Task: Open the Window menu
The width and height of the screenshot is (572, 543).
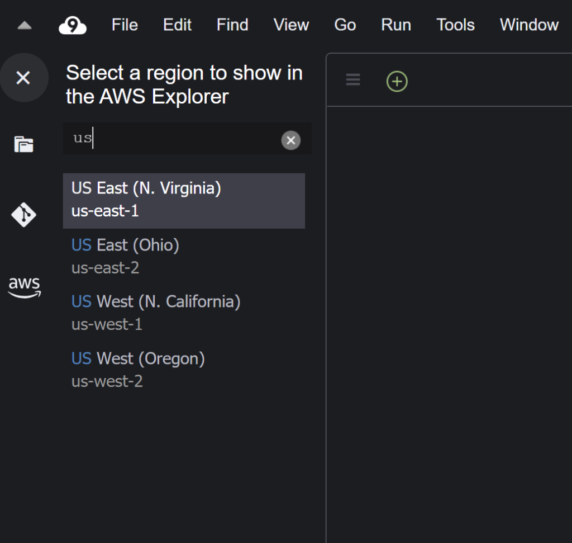Action: click(x=528, y=25)
